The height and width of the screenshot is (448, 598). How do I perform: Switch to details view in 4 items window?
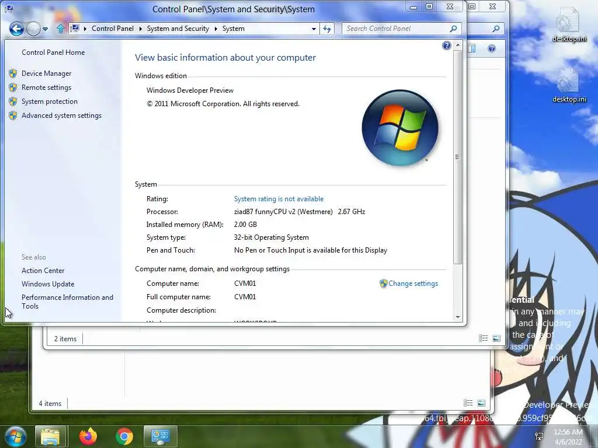coord(468,403)
